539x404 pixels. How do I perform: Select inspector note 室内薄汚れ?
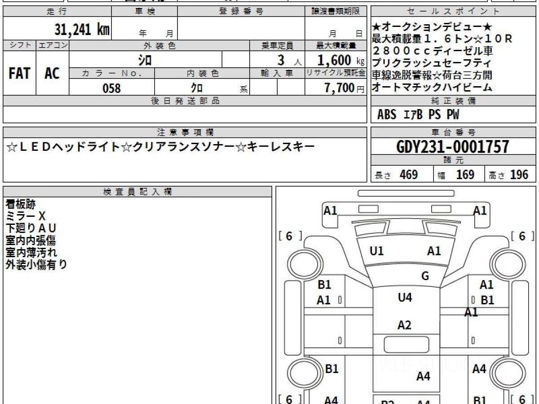31,253
